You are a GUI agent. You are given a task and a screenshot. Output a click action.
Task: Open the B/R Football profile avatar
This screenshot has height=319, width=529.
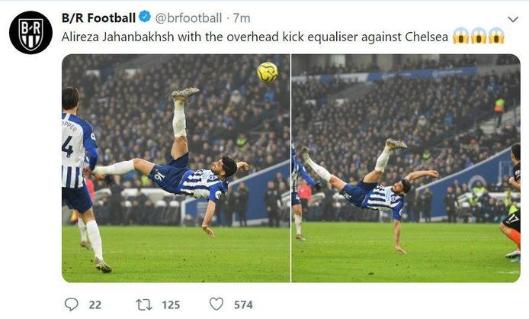(x=30, y=32)
